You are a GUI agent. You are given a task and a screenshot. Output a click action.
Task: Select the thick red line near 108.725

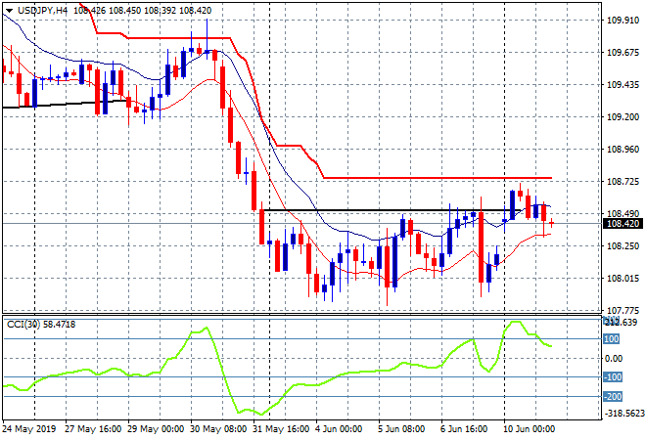tap(437, 178)
